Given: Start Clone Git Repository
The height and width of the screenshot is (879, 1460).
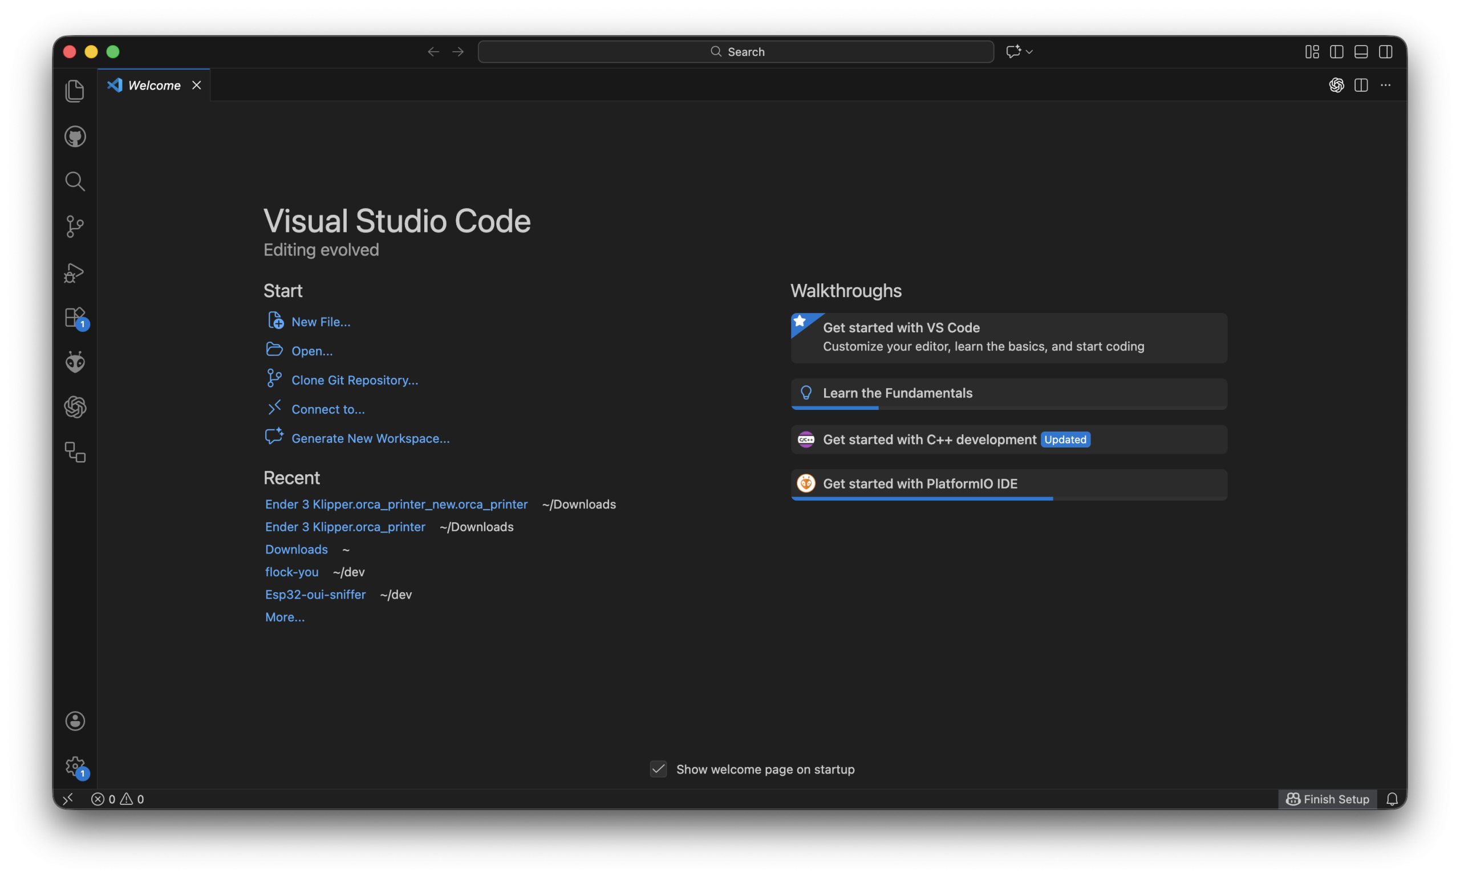Looking at the screenshot, I should (354, 380).
